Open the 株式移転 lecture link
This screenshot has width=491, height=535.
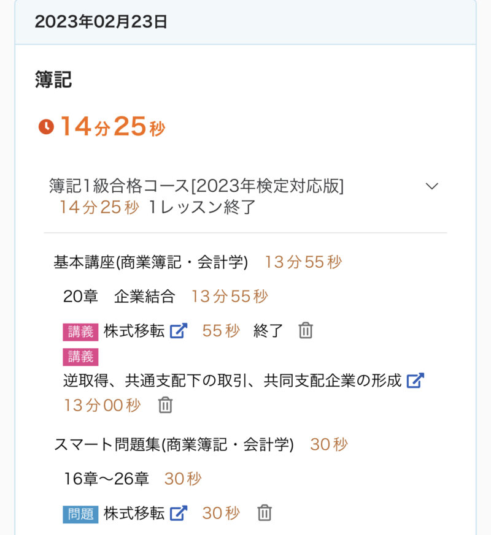[x=134, y=331]
